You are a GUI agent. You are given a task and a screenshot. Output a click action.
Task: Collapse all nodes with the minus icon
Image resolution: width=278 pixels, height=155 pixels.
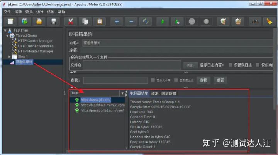131,22
